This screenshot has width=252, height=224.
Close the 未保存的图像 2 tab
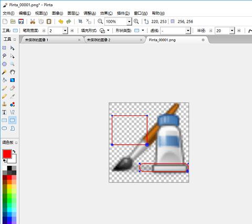pos(141,40)
